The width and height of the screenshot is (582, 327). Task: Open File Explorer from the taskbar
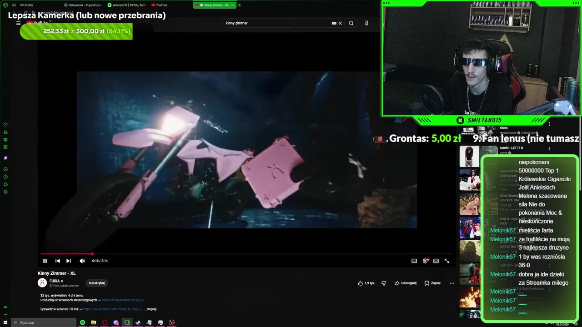[x=94, y=322]
